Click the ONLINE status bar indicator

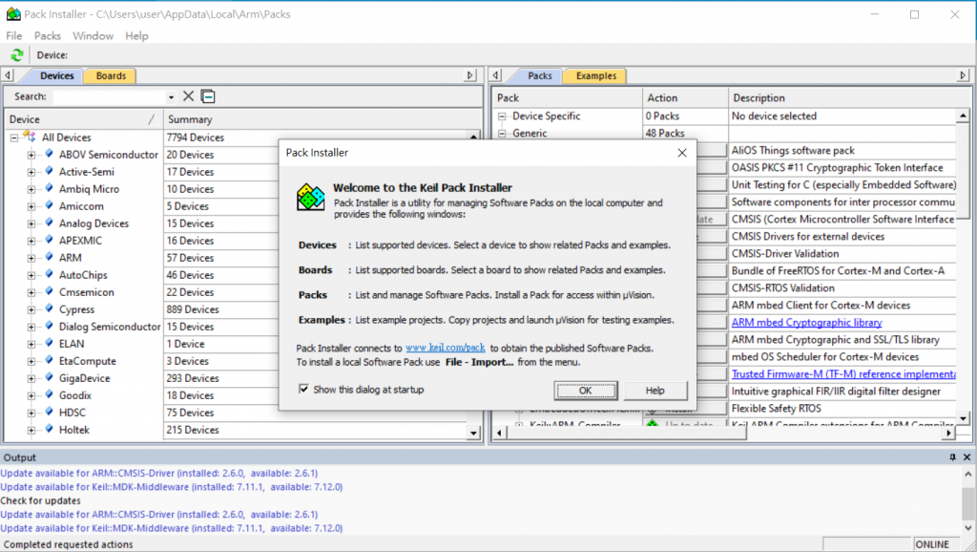[x=932, y=544]
